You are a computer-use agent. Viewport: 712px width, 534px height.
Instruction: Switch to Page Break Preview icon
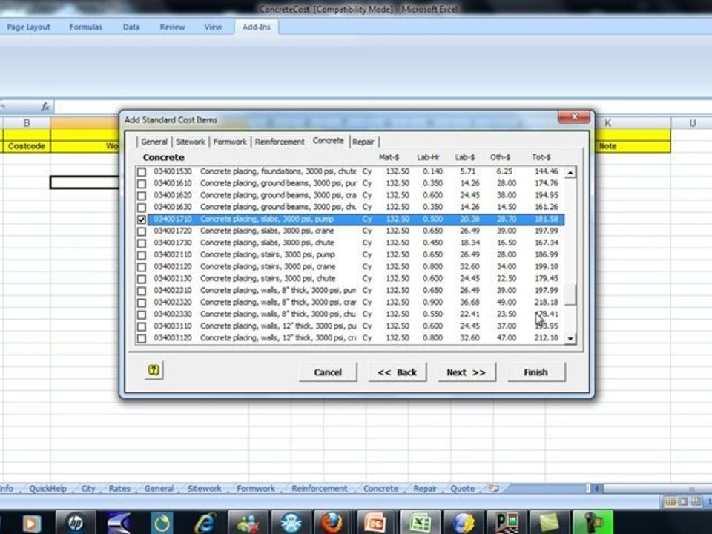pos(696,502)
